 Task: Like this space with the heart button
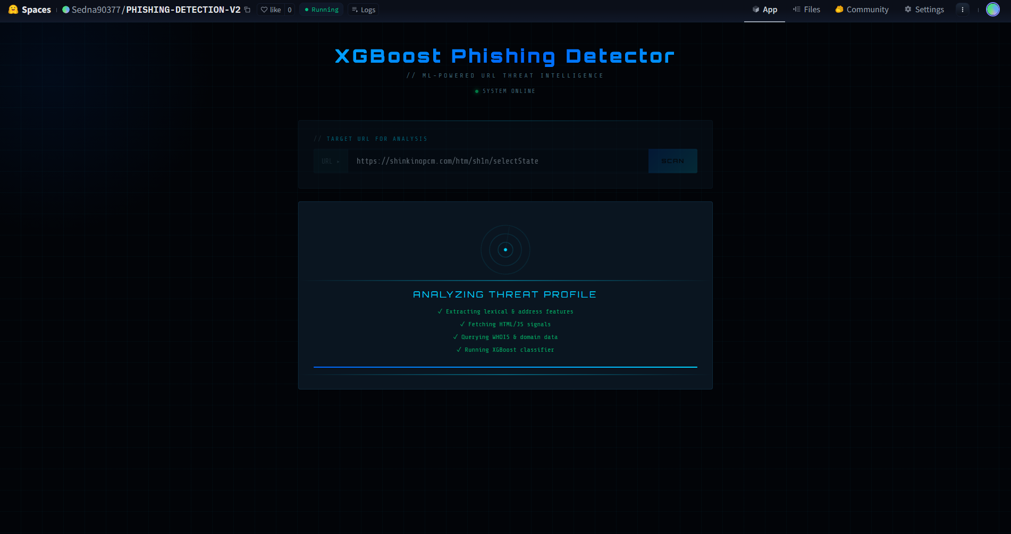(x=271, y=10)
